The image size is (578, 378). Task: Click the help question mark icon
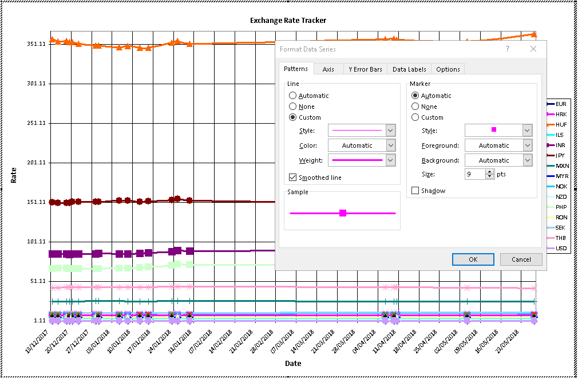[x=507, y=49]
